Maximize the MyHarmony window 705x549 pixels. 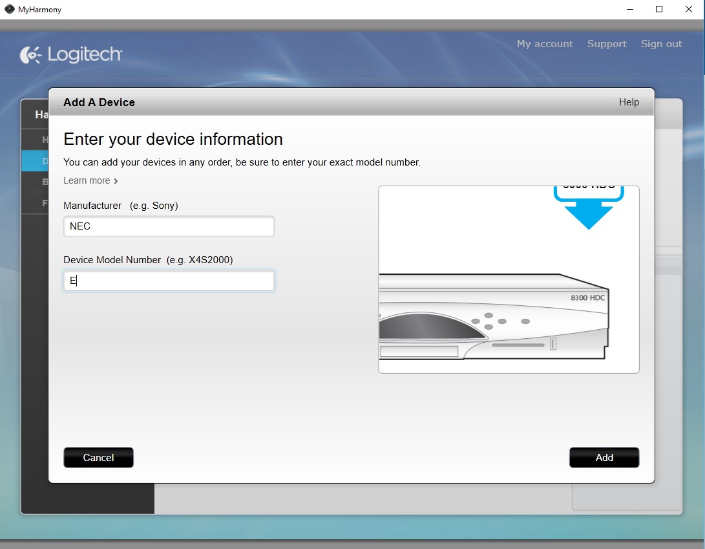click(x=659, y=9)
